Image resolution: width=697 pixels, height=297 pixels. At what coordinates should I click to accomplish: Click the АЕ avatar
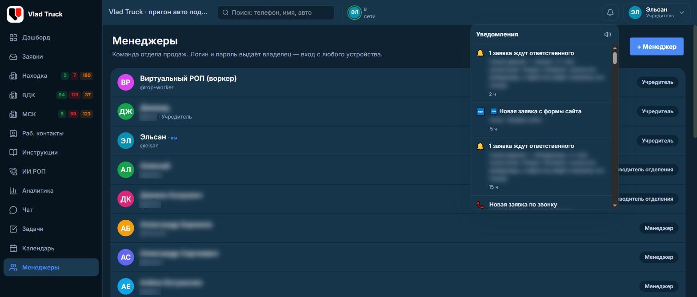[x=126, y=286]
